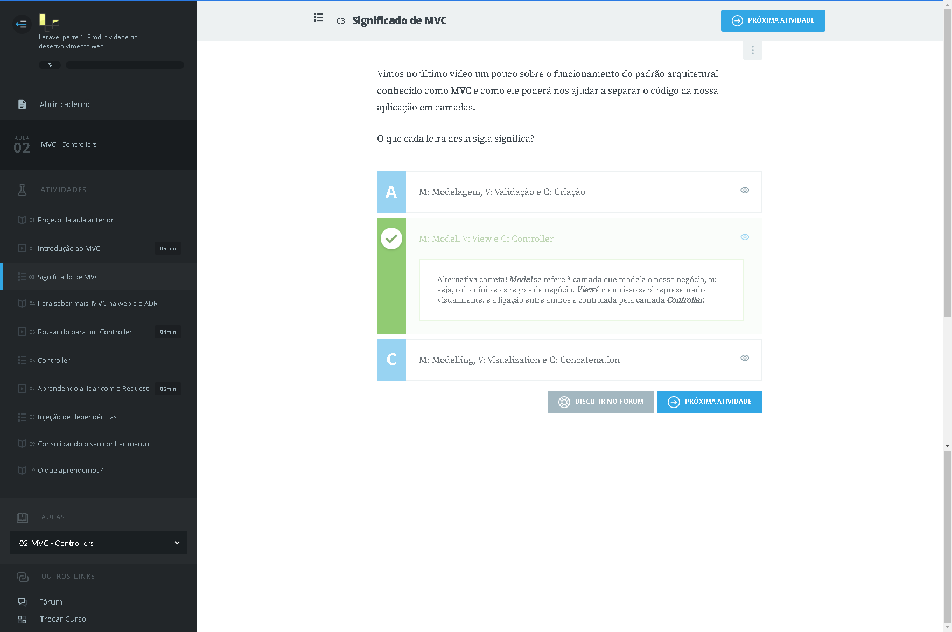The height and width of the screenshot is (632, 952).
Task: Click Discutir no Forum button
Action: tap(600, 402)
